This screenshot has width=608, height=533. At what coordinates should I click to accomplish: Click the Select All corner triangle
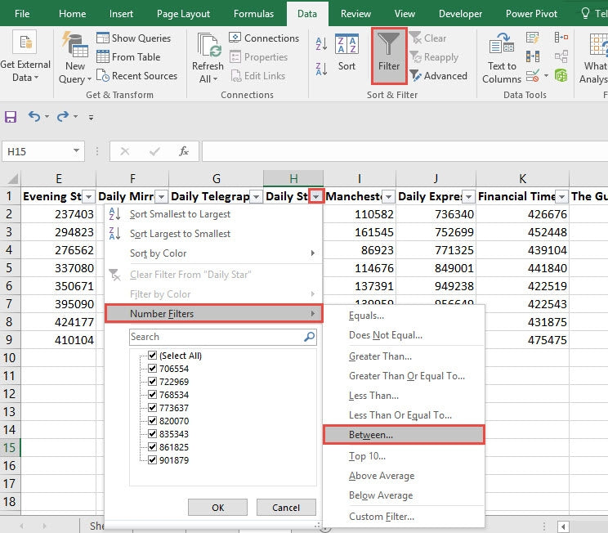point(11,179)
